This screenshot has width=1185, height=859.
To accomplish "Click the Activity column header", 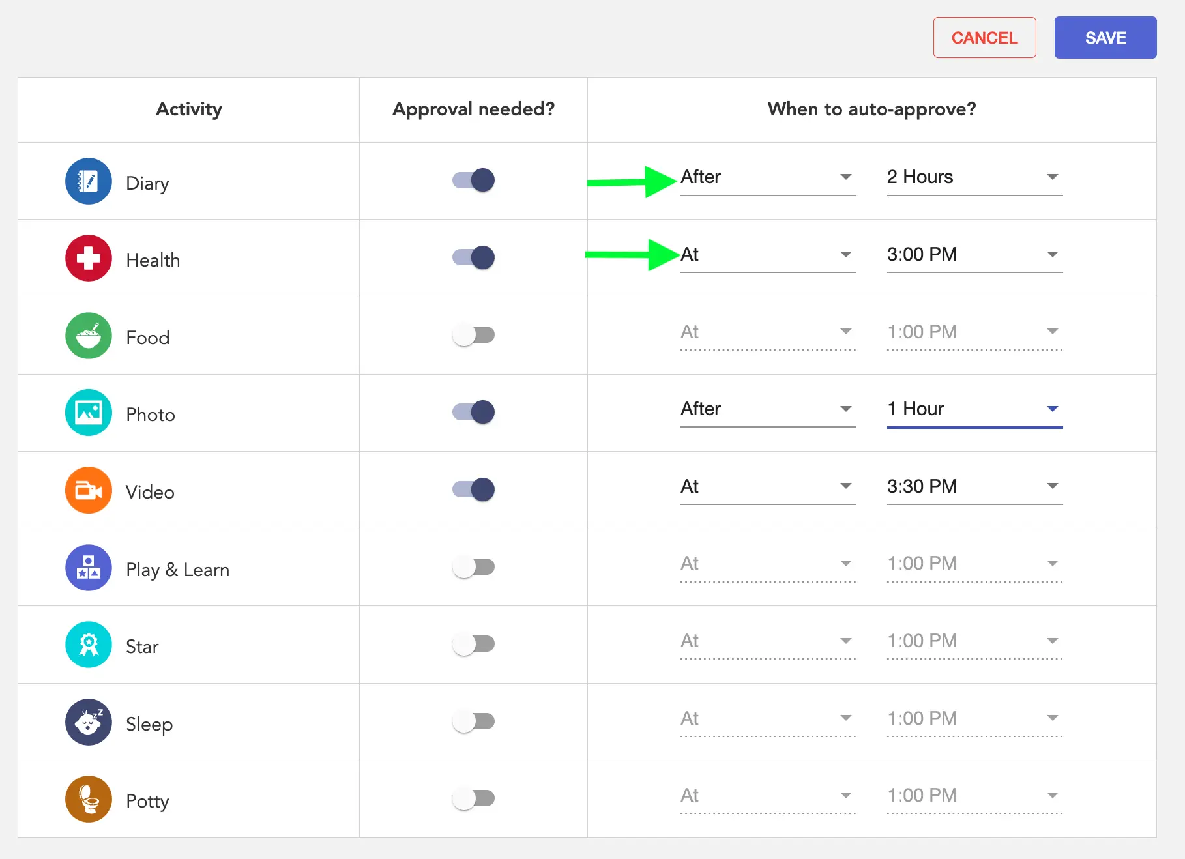I will coord(189,109).
